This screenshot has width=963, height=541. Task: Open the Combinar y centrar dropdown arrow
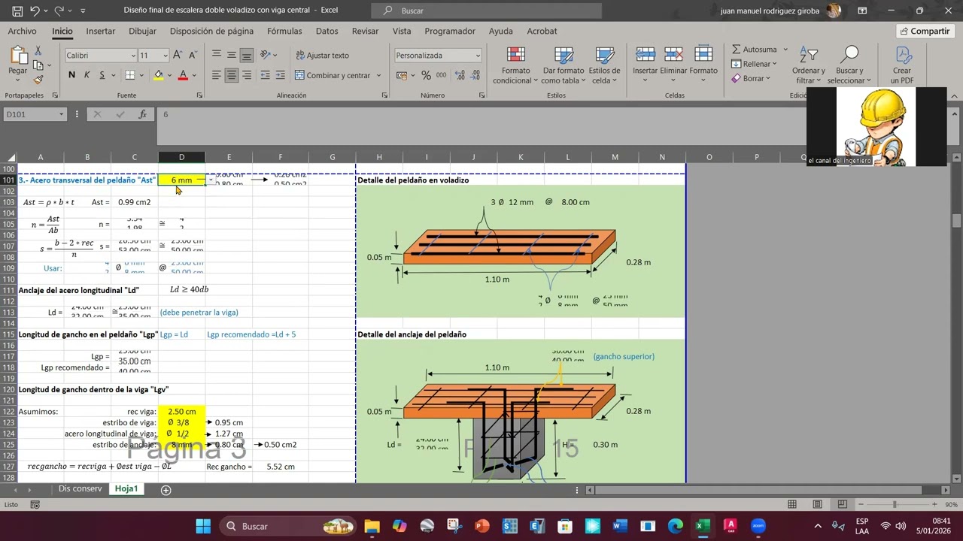pos(378,75)
